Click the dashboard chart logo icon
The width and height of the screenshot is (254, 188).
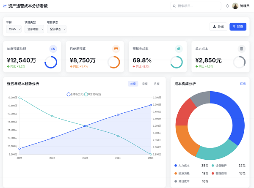tap(5, 6)
